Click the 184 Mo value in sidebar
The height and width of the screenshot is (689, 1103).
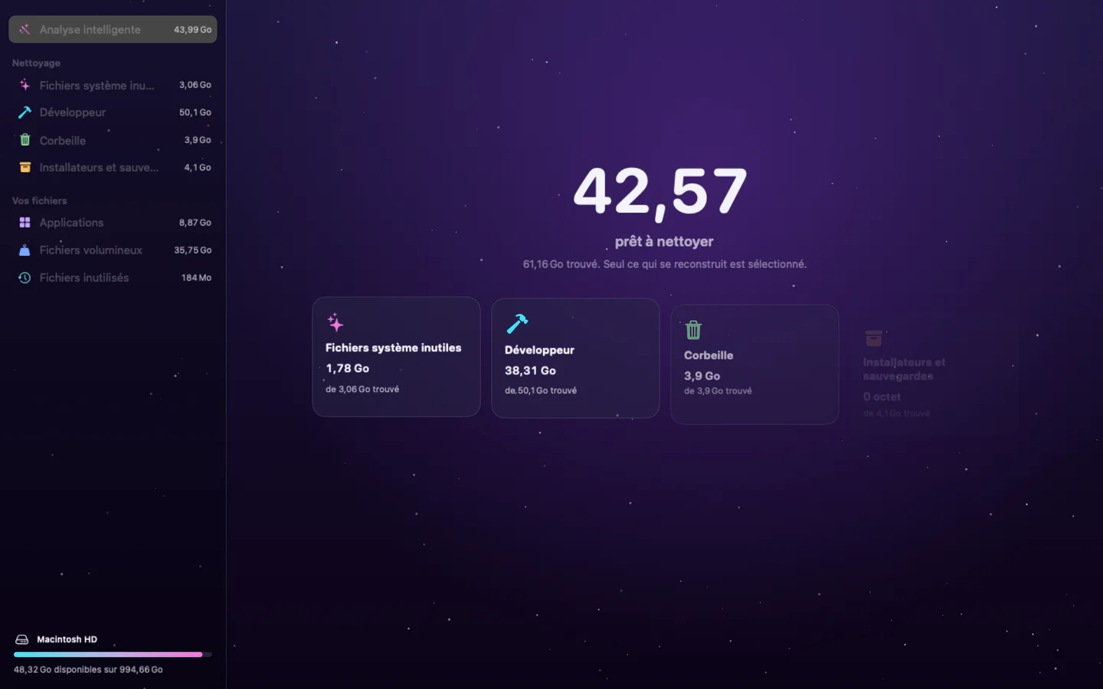click(x=196, y=278)
